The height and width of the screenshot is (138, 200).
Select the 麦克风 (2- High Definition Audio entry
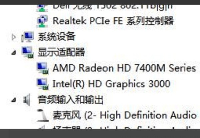click(x=125, y=115)
